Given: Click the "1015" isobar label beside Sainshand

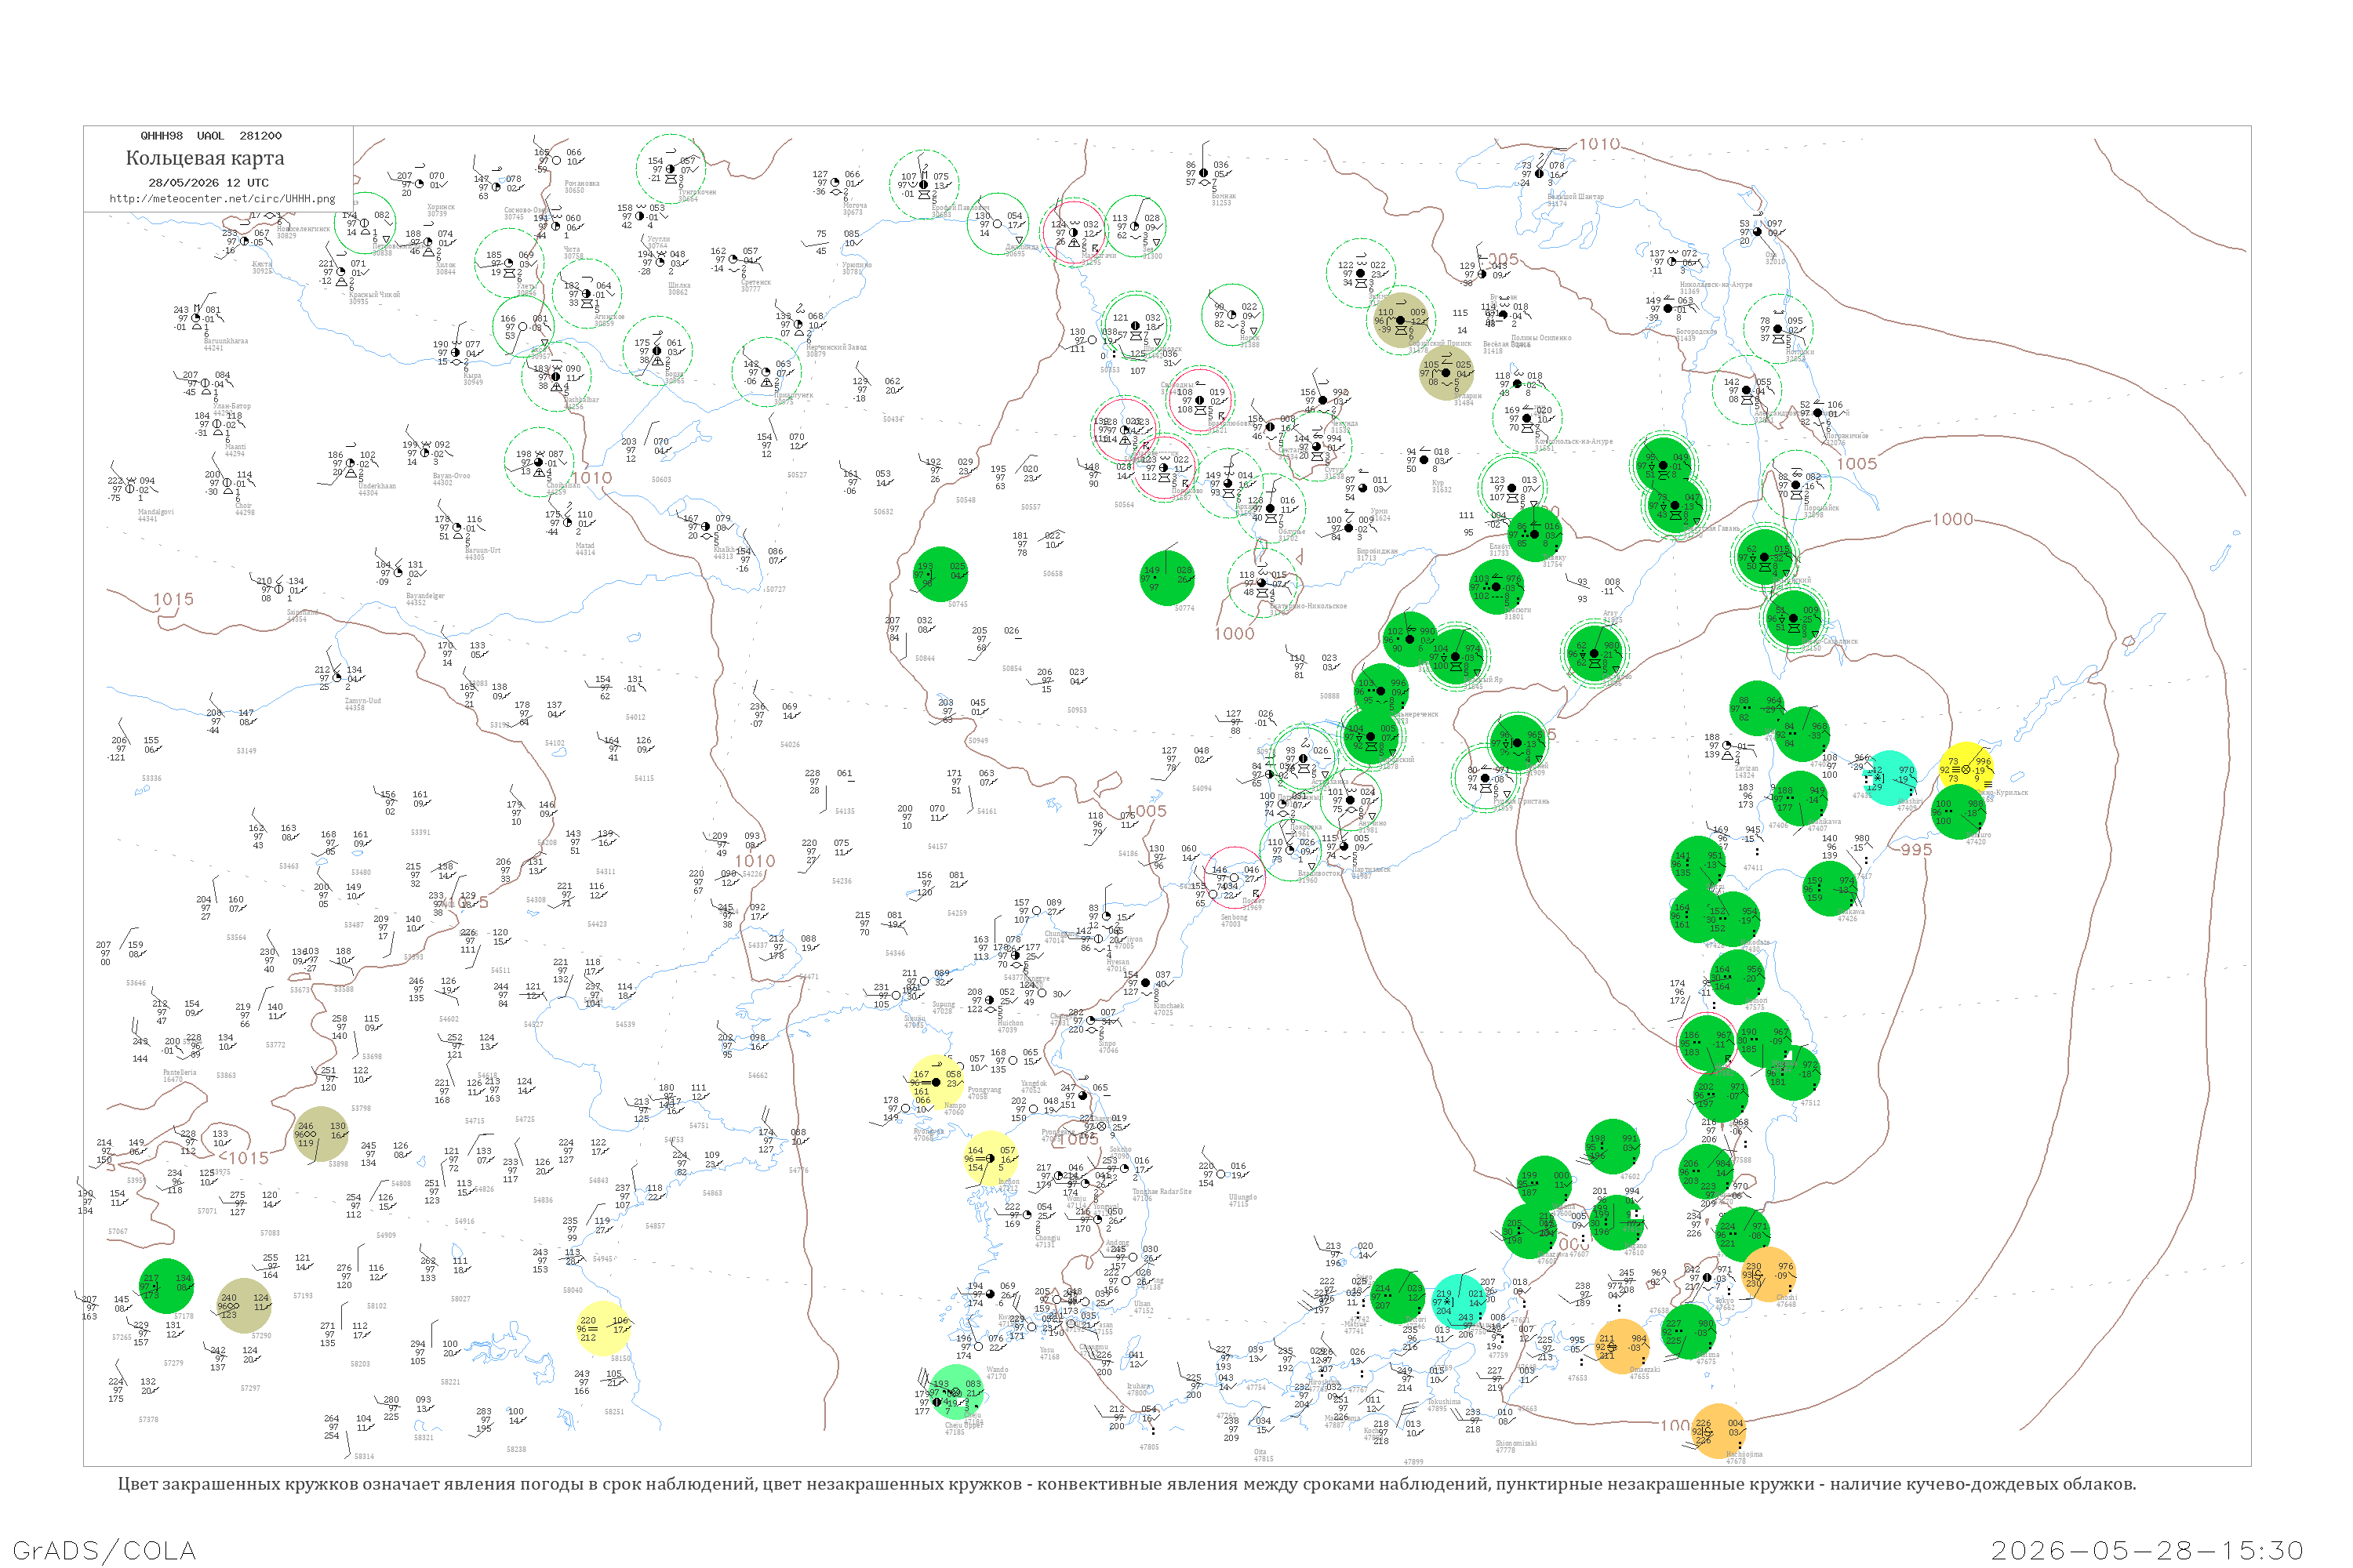Looking at the screenshot, I should click(173, 599).
